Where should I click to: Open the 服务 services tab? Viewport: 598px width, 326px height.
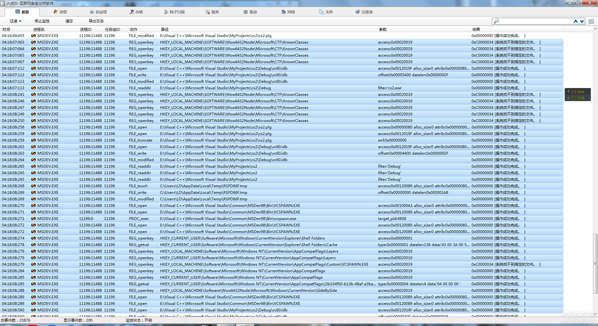[212, 12]
